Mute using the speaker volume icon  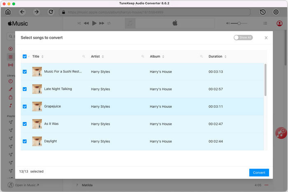(x=228, y=23)
